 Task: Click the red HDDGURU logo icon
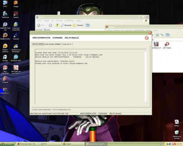pyautogui.click(x=147, y=38)
